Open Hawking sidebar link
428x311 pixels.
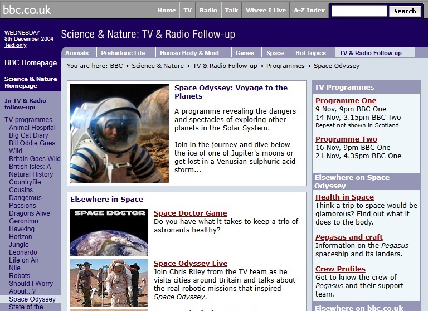[22, 229]
